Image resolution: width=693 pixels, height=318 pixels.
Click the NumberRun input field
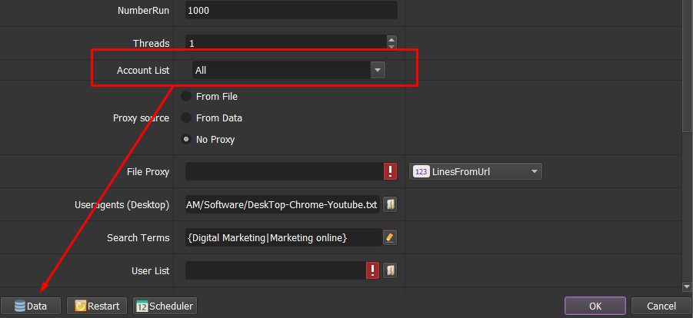pos(292,10)
